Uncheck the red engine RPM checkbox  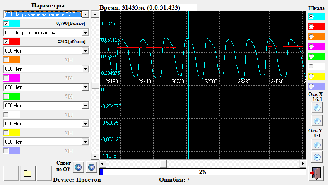click(x=6, y=41)
